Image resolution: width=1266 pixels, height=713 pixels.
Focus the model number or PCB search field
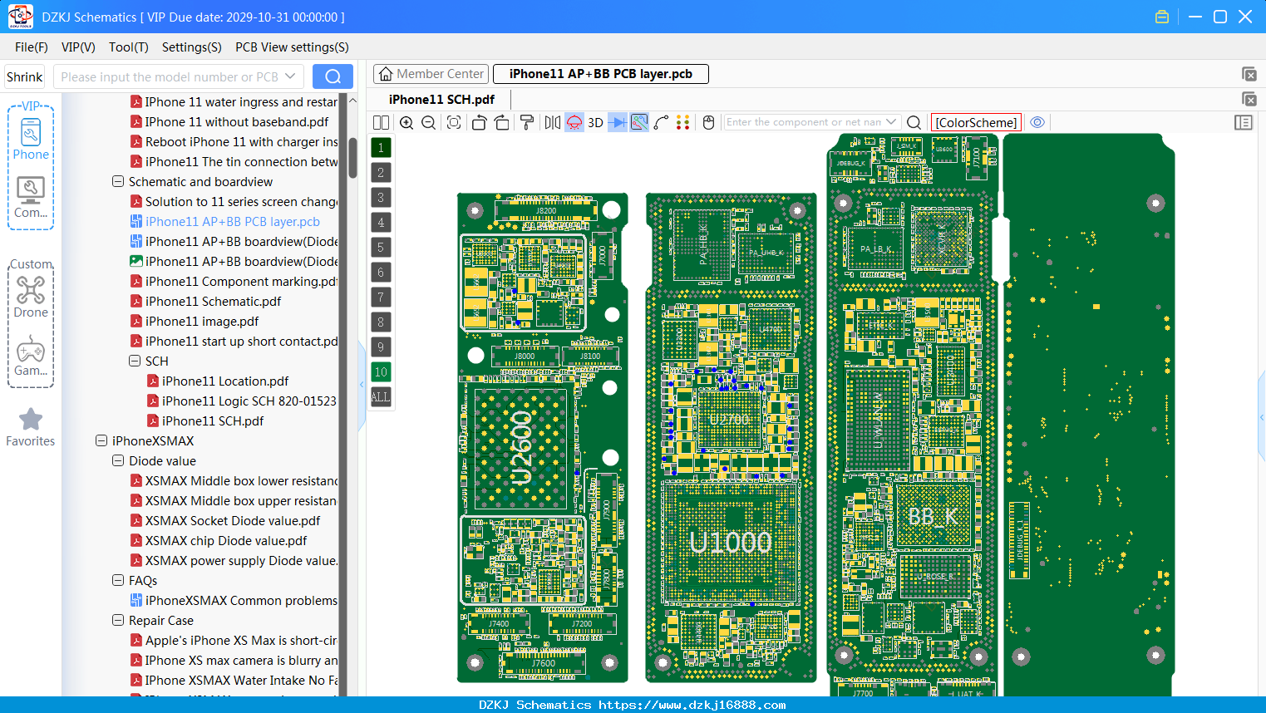coord(170,76)
